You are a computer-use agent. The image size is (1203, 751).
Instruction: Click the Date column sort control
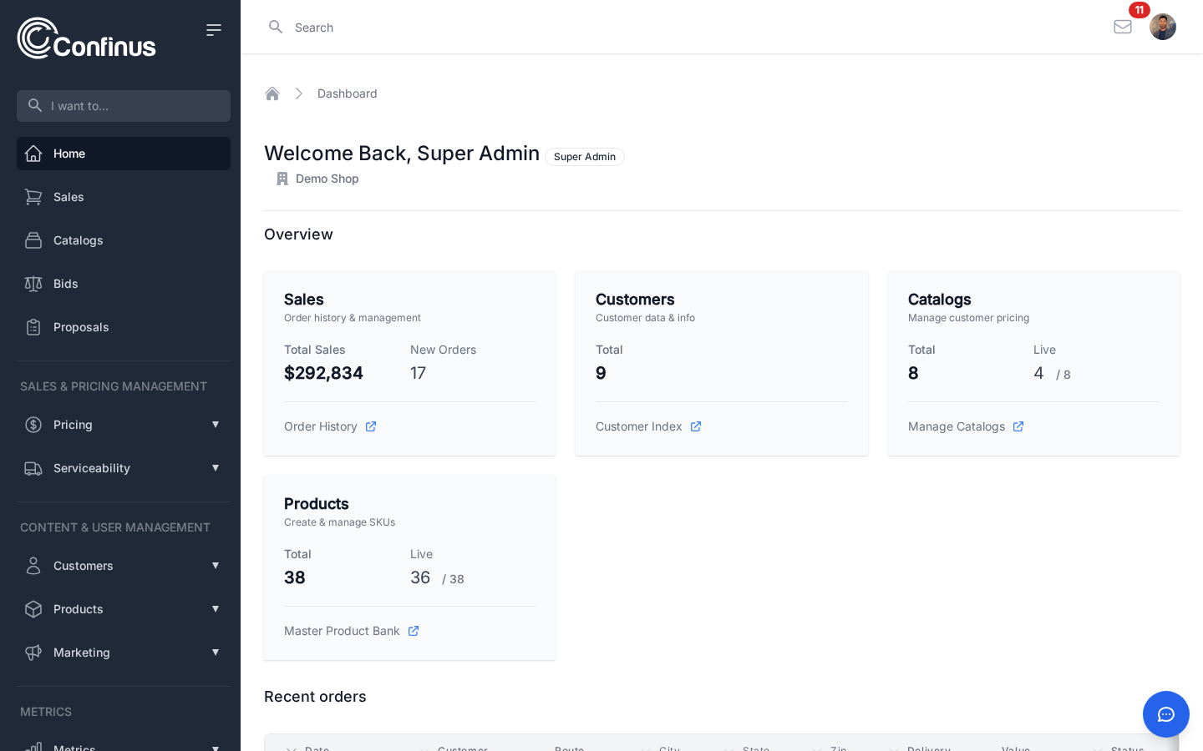[291, 748]
